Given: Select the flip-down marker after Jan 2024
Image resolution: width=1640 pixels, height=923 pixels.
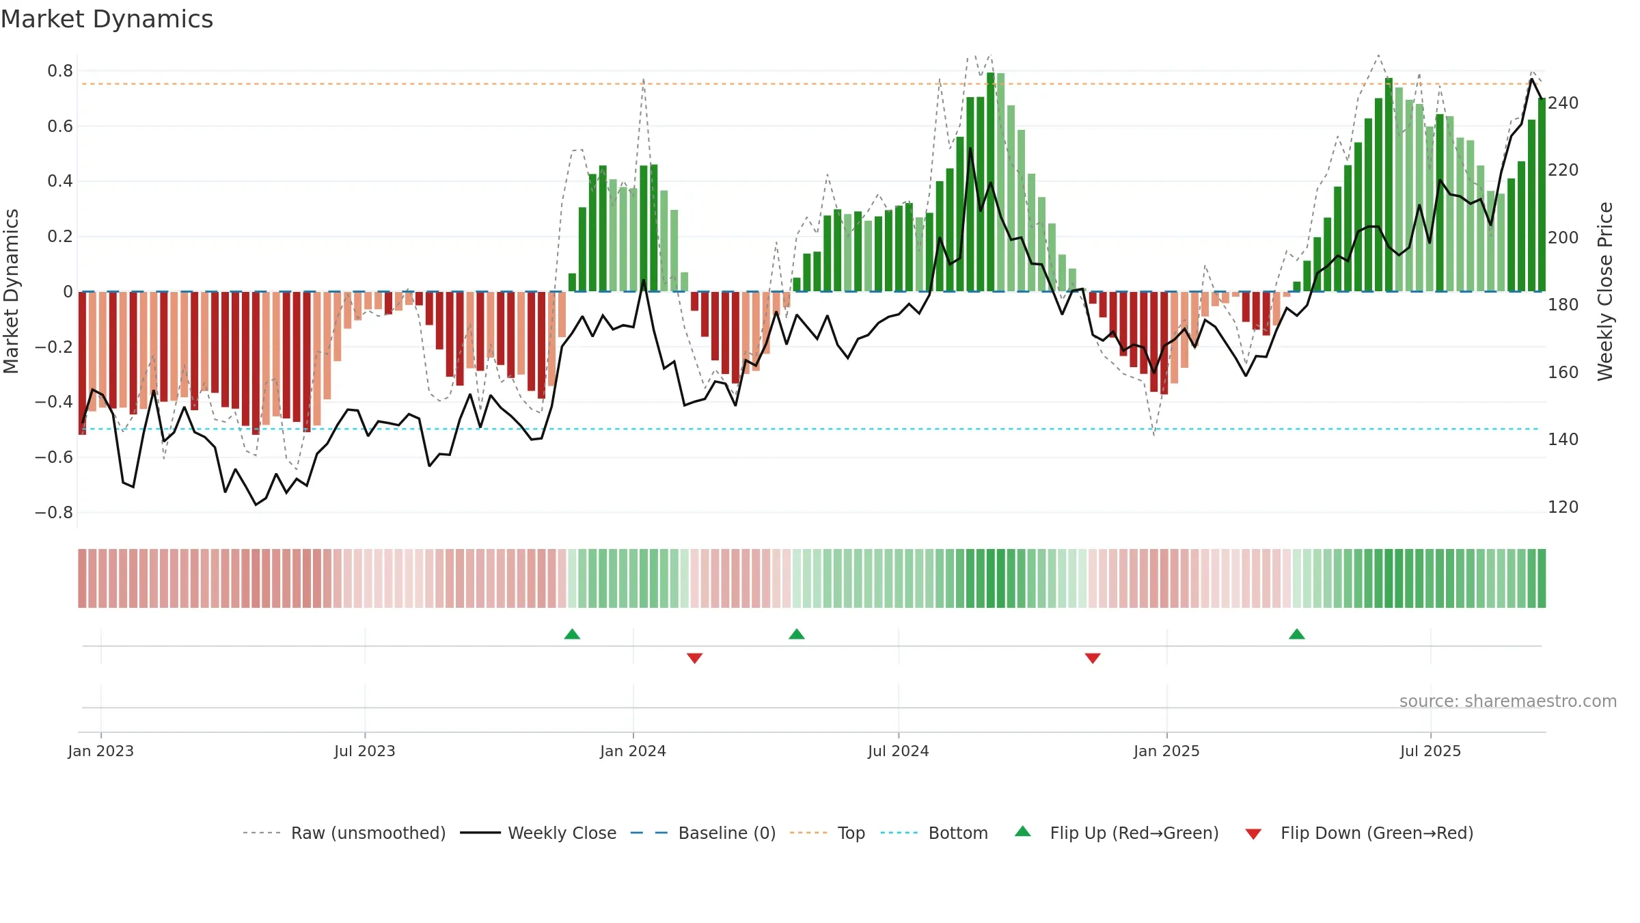Looking at the screenshot, I should (x=695, y=658).
